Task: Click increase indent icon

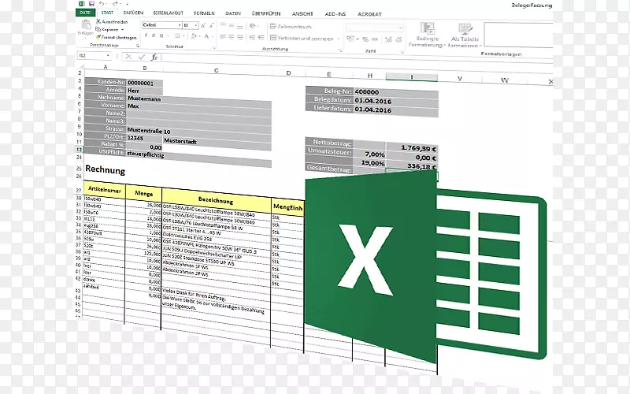Action: pyautogui.click(x=261, y=37)
